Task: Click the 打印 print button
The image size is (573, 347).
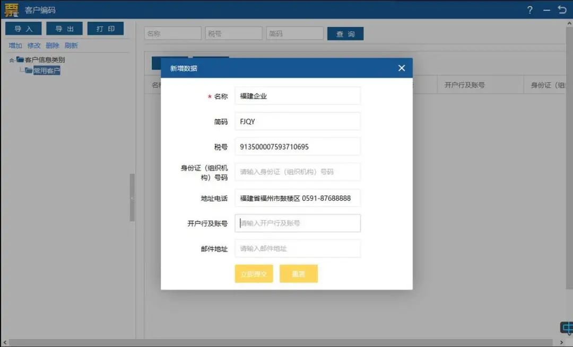Action: [106, 28]
